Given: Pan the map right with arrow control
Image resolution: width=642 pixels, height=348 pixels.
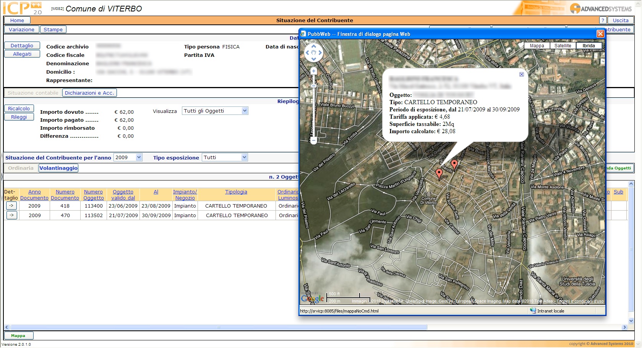Looking at the screenshot, I should point(320,53).
